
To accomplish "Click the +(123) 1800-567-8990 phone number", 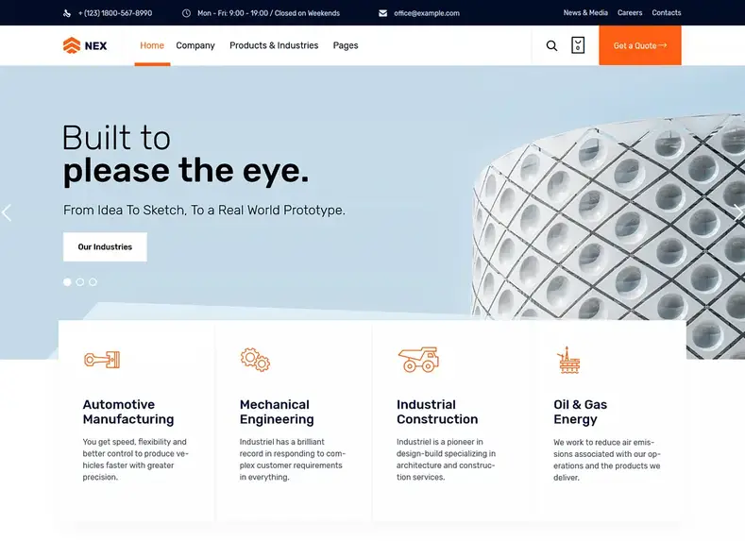I will pyautogui.click(x=115, y=13).
